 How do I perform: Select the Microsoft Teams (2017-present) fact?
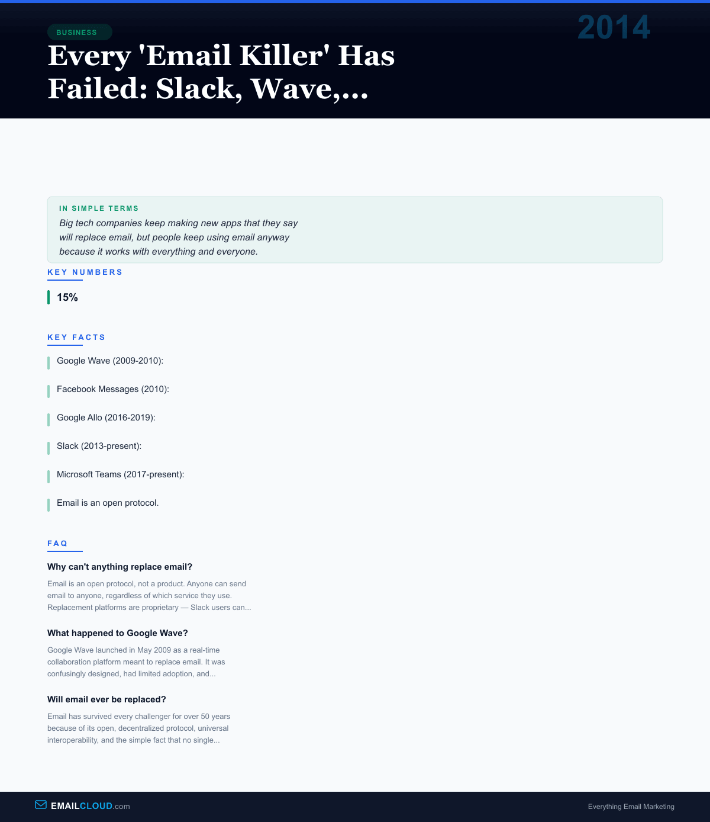120,474
